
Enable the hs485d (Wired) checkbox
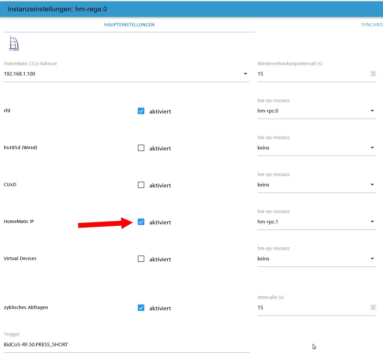click(141, 148)
